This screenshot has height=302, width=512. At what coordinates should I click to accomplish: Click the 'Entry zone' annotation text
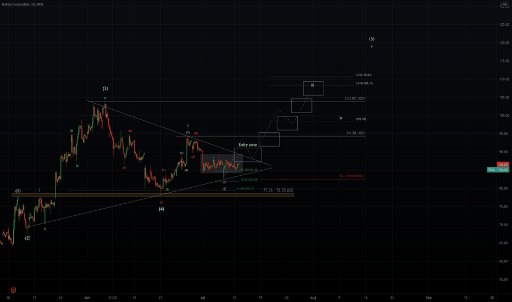tap(248, 144)
